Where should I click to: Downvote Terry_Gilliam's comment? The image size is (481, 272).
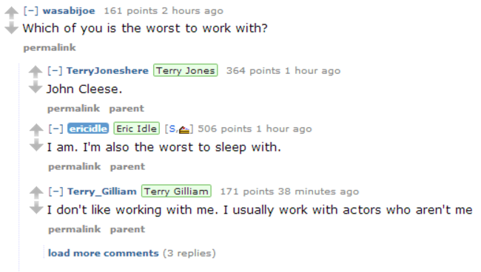[36, 208]
